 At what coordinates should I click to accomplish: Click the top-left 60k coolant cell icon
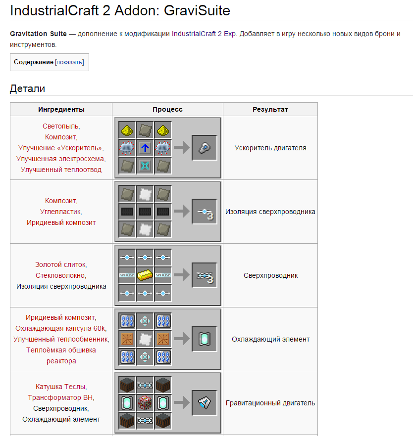click(x=127, y=321)
